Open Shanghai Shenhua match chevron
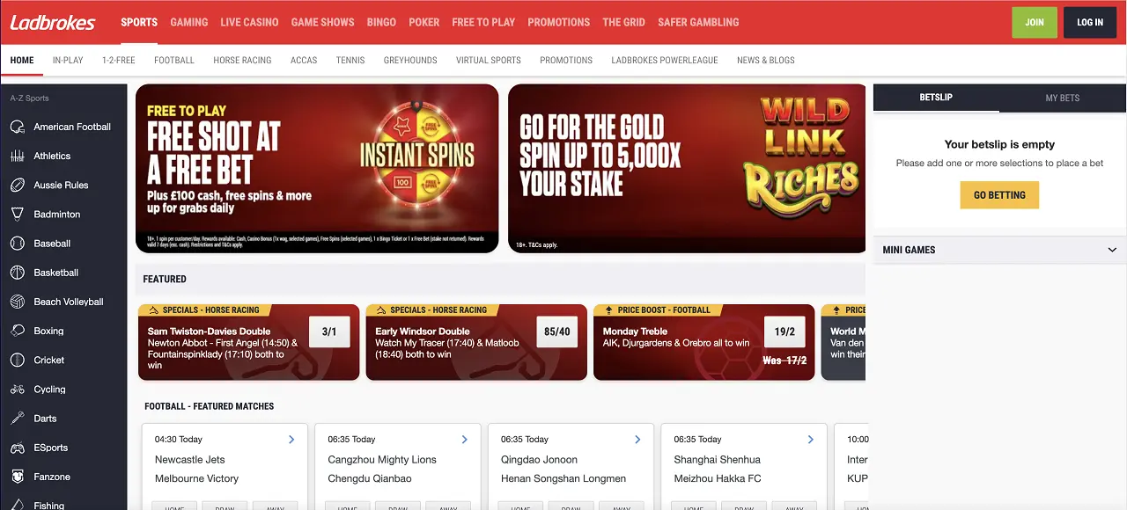Image resolution: width=1127 pixels, height=510 pixels. pos(811,439)
